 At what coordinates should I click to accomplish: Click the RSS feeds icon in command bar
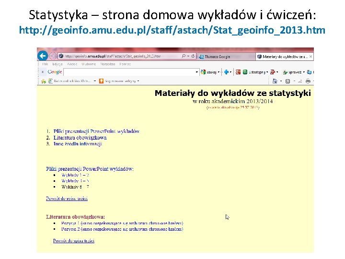pos(287,81)
